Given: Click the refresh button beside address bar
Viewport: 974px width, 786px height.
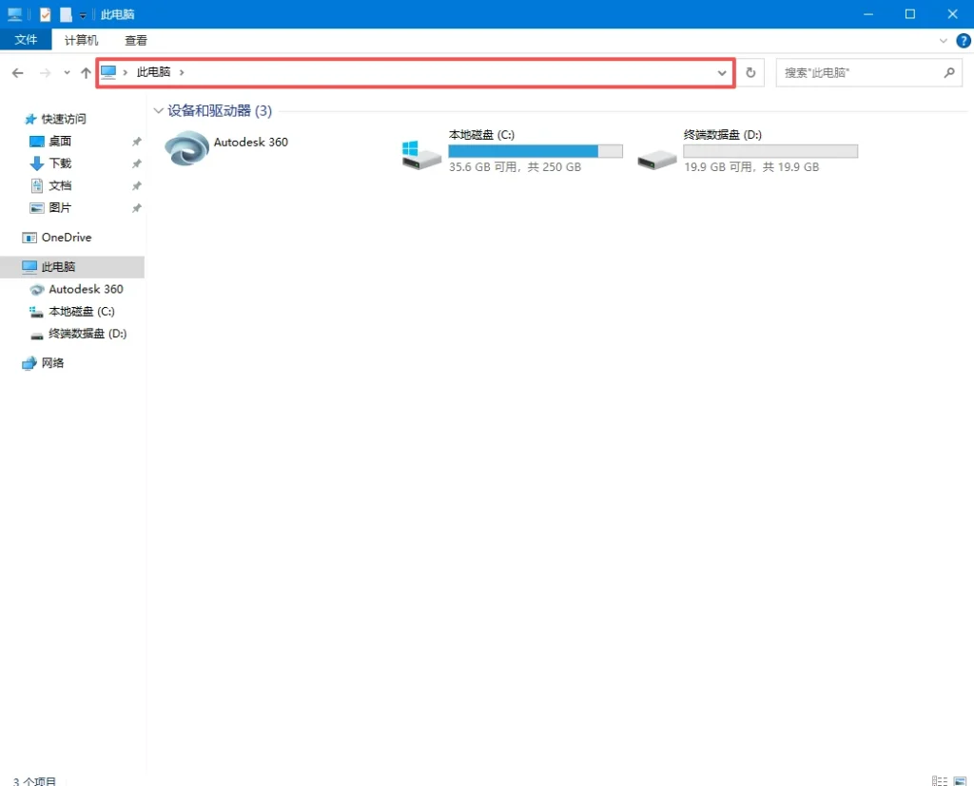Looking at the screenshot, I should click(750, 73).
